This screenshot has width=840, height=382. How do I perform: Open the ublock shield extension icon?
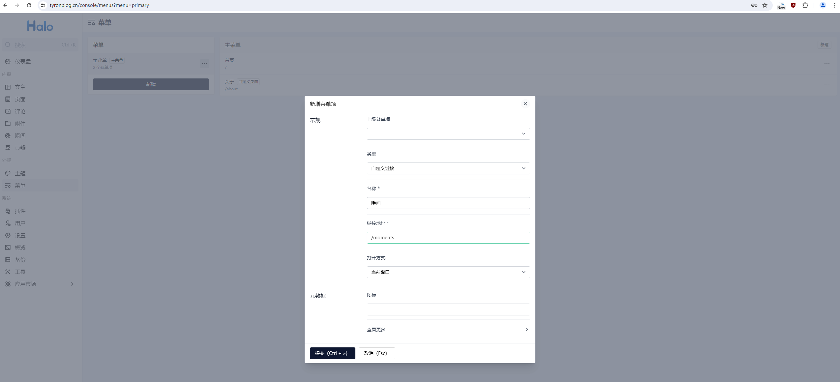793,5
